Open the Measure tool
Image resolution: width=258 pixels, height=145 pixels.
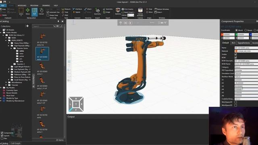click(x=66, y=9)
